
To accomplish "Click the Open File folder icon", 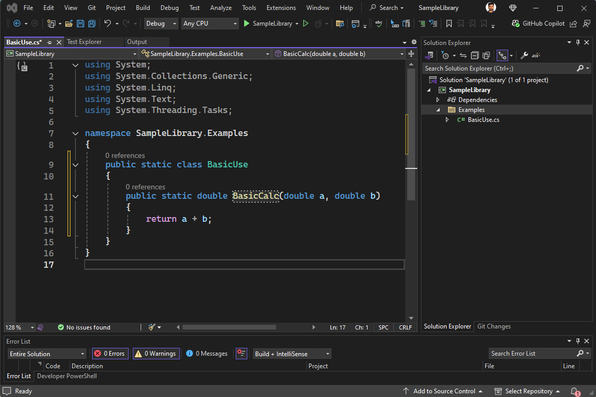I will coord(69,24).
